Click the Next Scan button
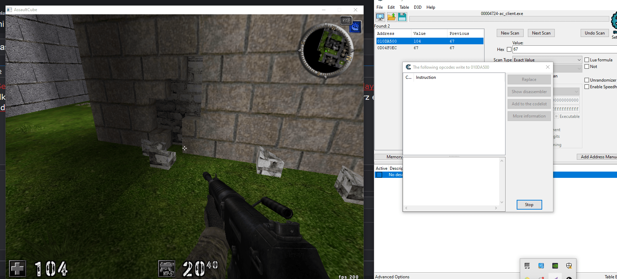 coord(541,33)
